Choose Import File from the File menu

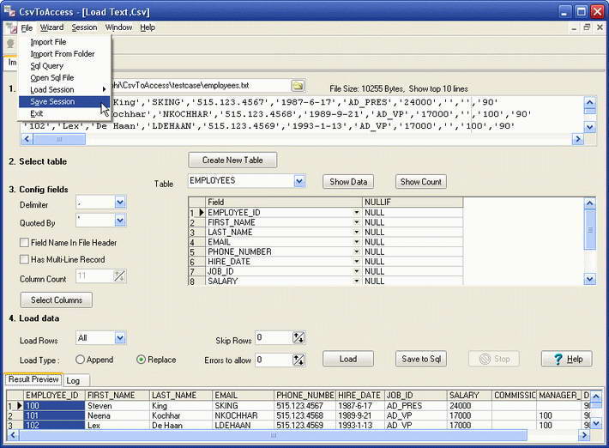pos(64,41)
